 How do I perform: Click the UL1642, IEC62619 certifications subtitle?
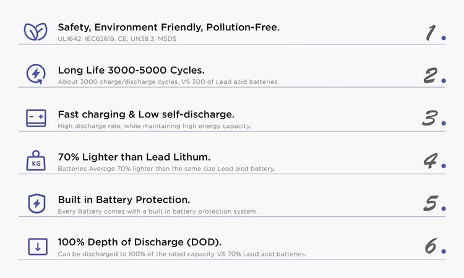coord(117,39)
